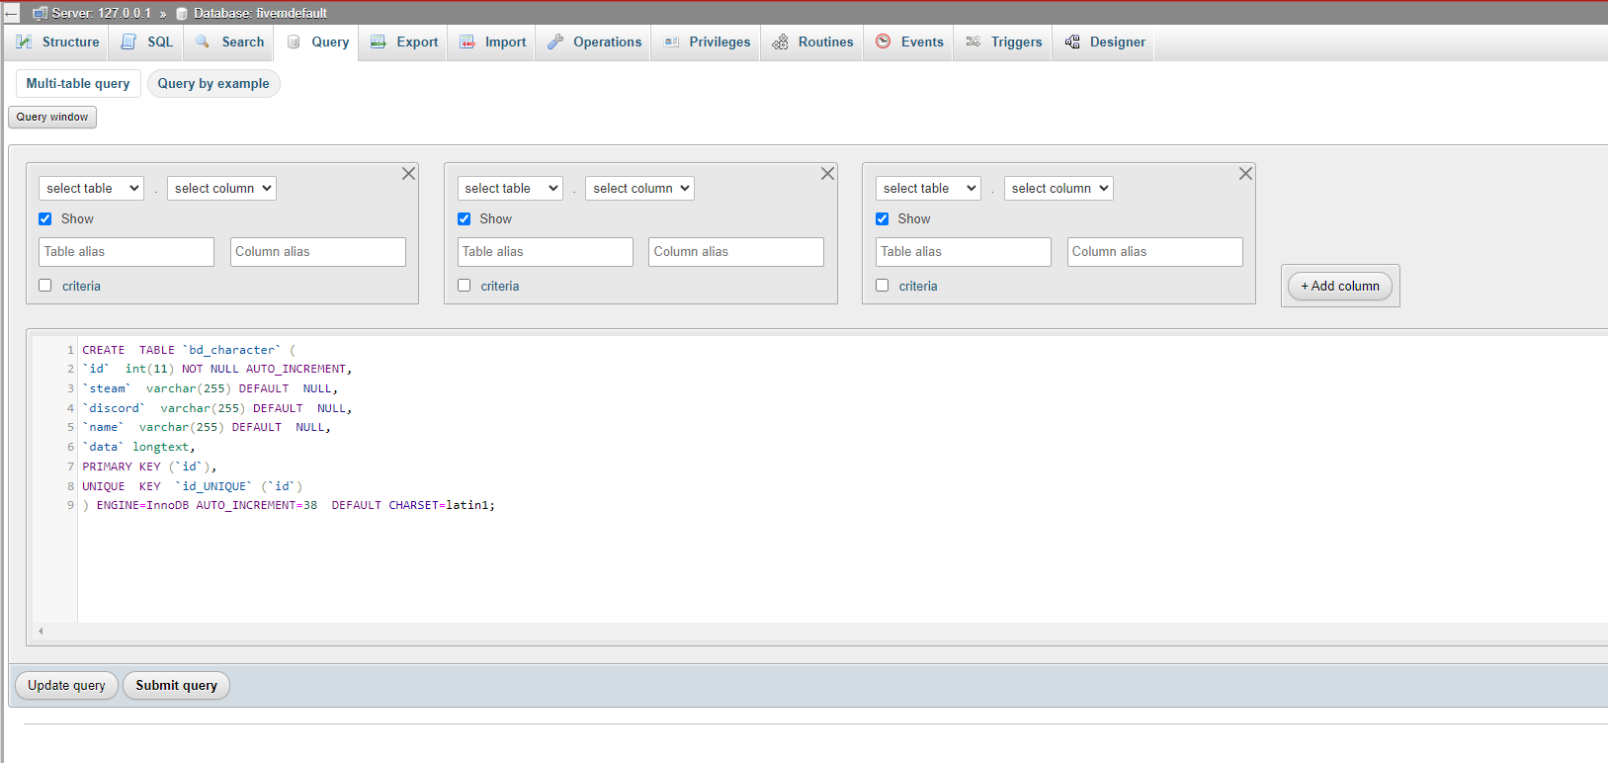Open the Events tab
This screenshot has height=763, width=1608.
coord(909,42)
